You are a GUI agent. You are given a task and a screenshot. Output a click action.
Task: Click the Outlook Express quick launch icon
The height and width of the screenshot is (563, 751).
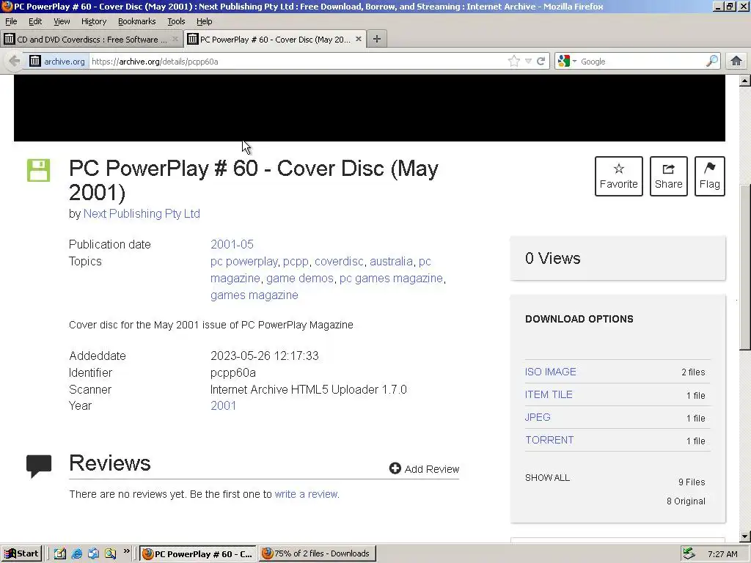tap(93, 554)
